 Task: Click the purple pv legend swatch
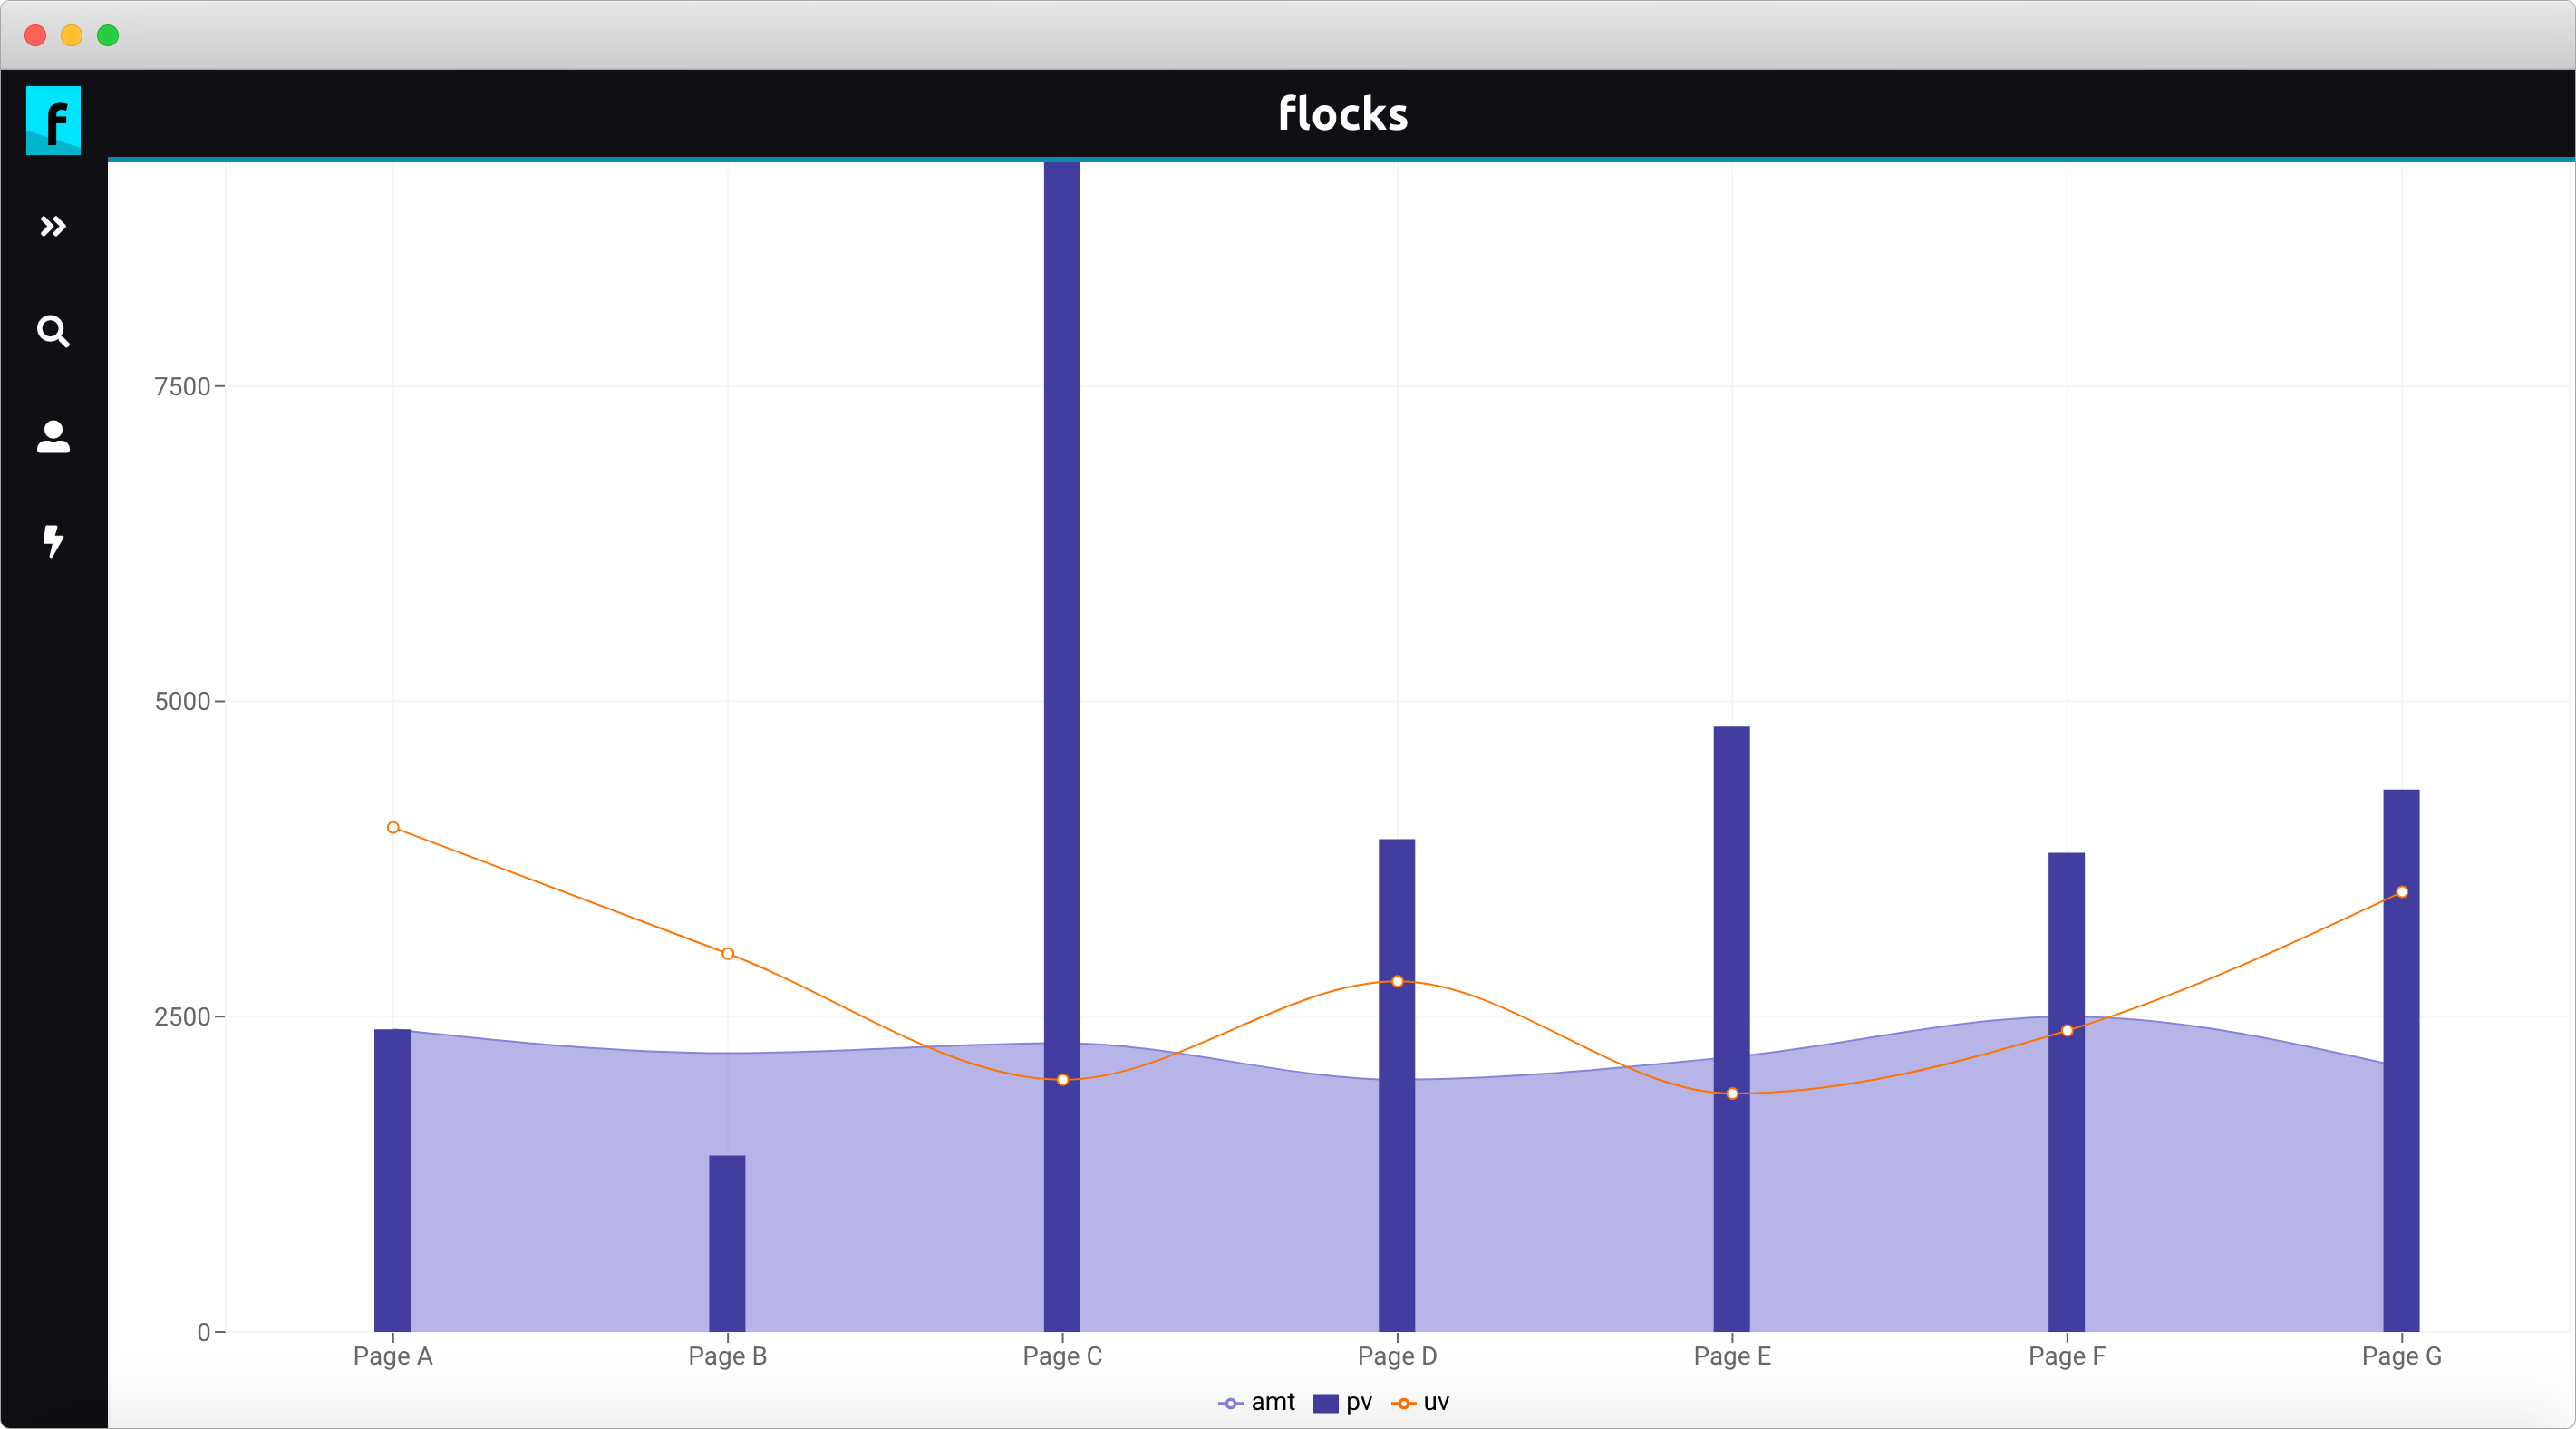click(x=1326, y=1403)
